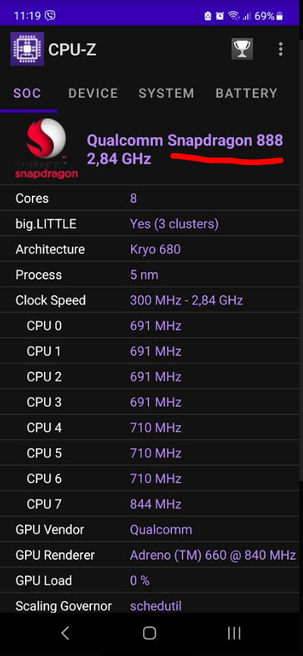Switch to the SYSTEM tab
The image size is (303, 656).
pos(167,93)
